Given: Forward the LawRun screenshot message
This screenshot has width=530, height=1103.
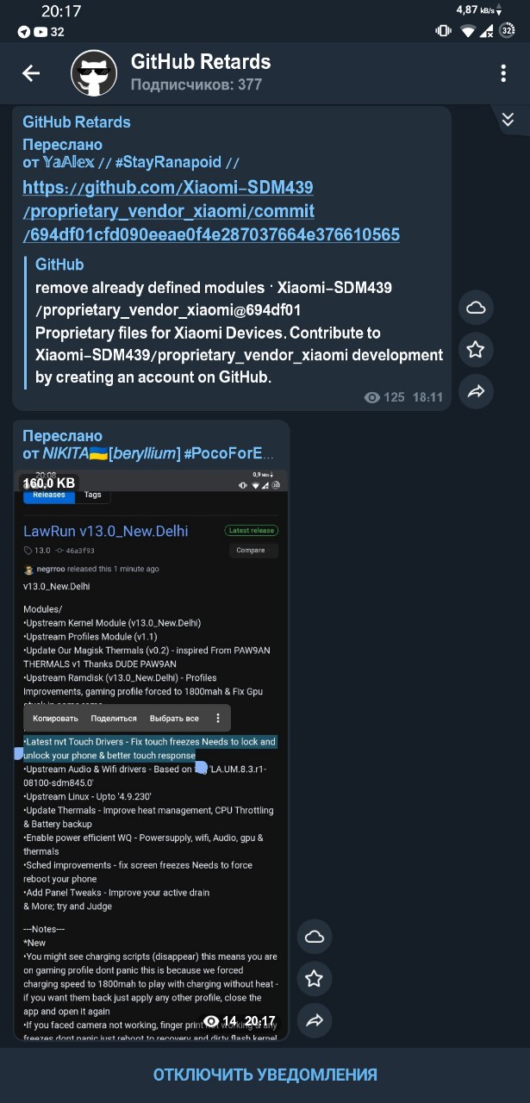Looking at the screenshot, I should point(315,1021).
